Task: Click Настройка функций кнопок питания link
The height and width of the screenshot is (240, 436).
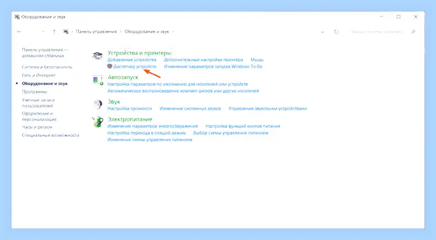Action: (242, 126)
